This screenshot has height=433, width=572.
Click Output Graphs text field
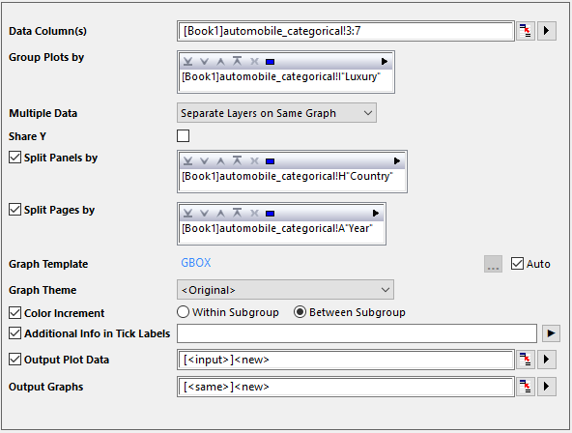coord(346,387)
